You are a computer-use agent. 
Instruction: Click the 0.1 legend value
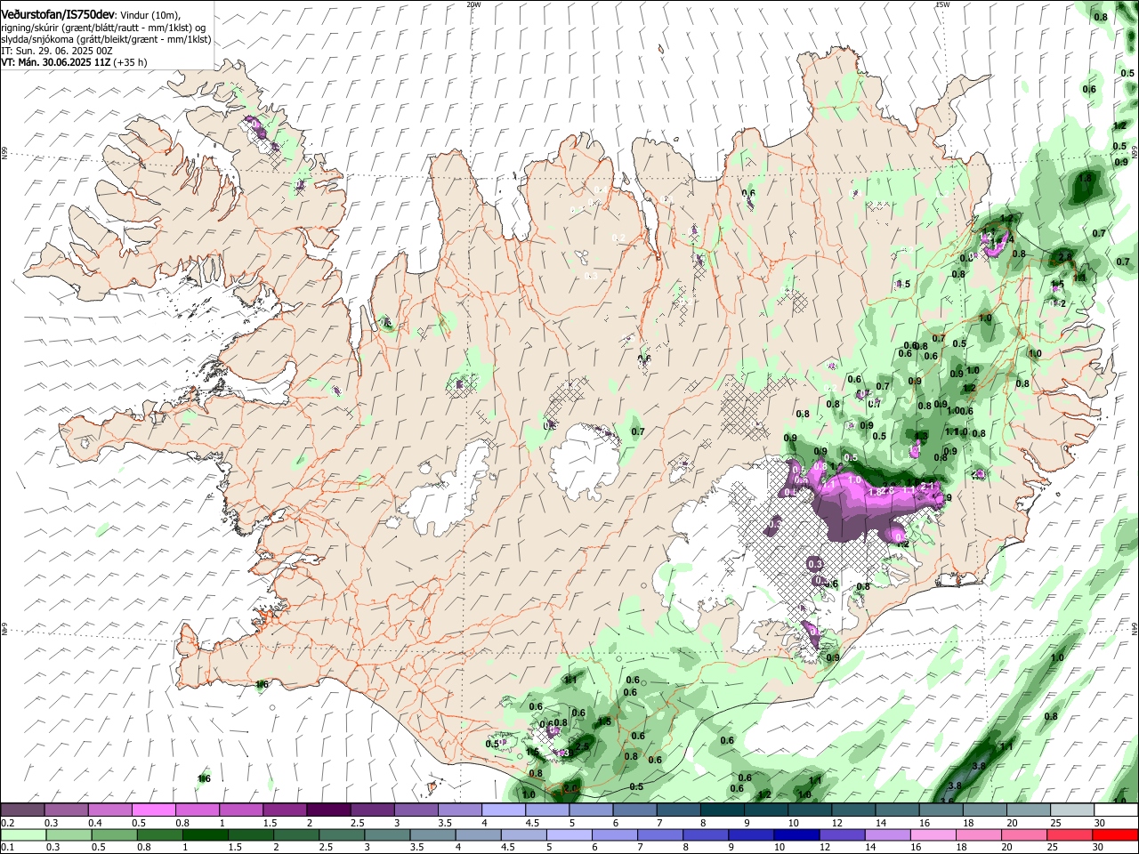click(x=7, y=847)
